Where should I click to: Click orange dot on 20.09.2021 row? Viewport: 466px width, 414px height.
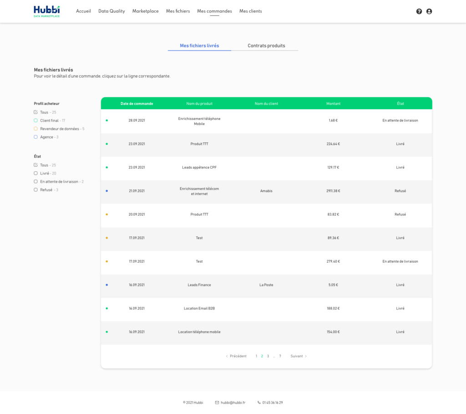click(106, 214)
